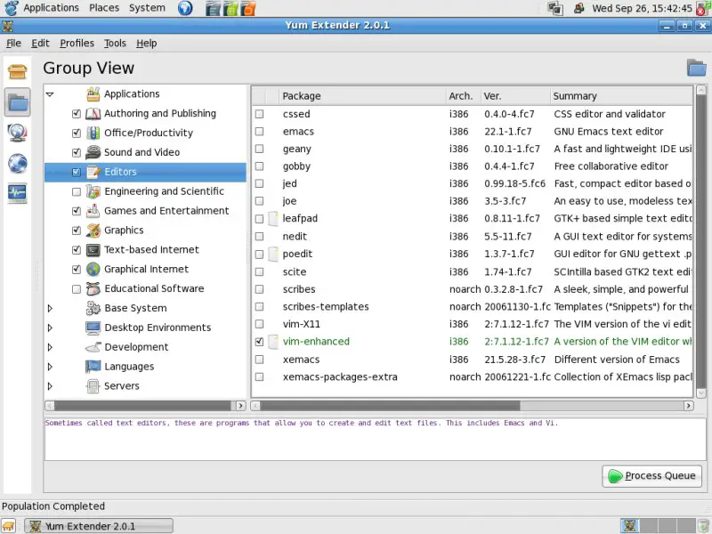Click the package list vertical scrollbar
This screenshot has height=534, width=712.
tap(701, 241)
